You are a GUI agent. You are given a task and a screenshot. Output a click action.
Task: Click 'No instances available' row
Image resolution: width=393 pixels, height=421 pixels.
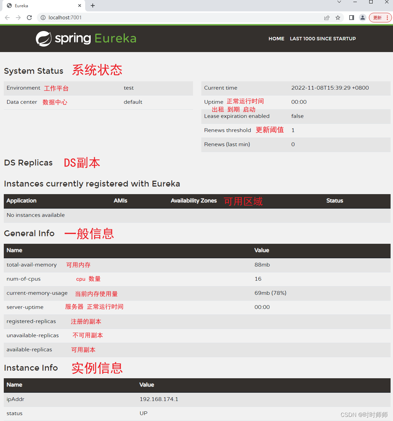pyautogui.click(x=197, y=215)
